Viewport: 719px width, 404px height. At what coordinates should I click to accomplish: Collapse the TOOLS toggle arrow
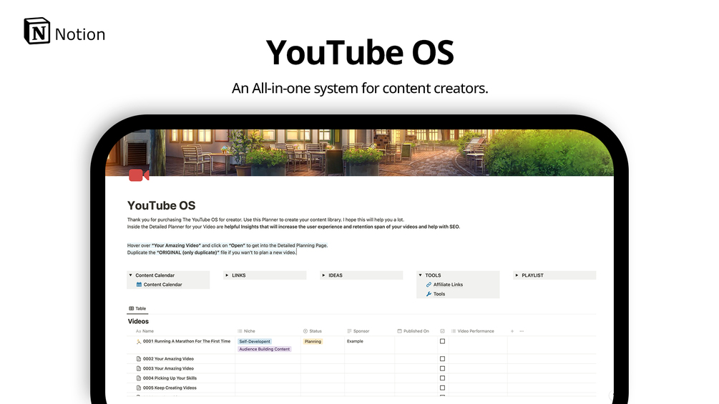(421, 275)
